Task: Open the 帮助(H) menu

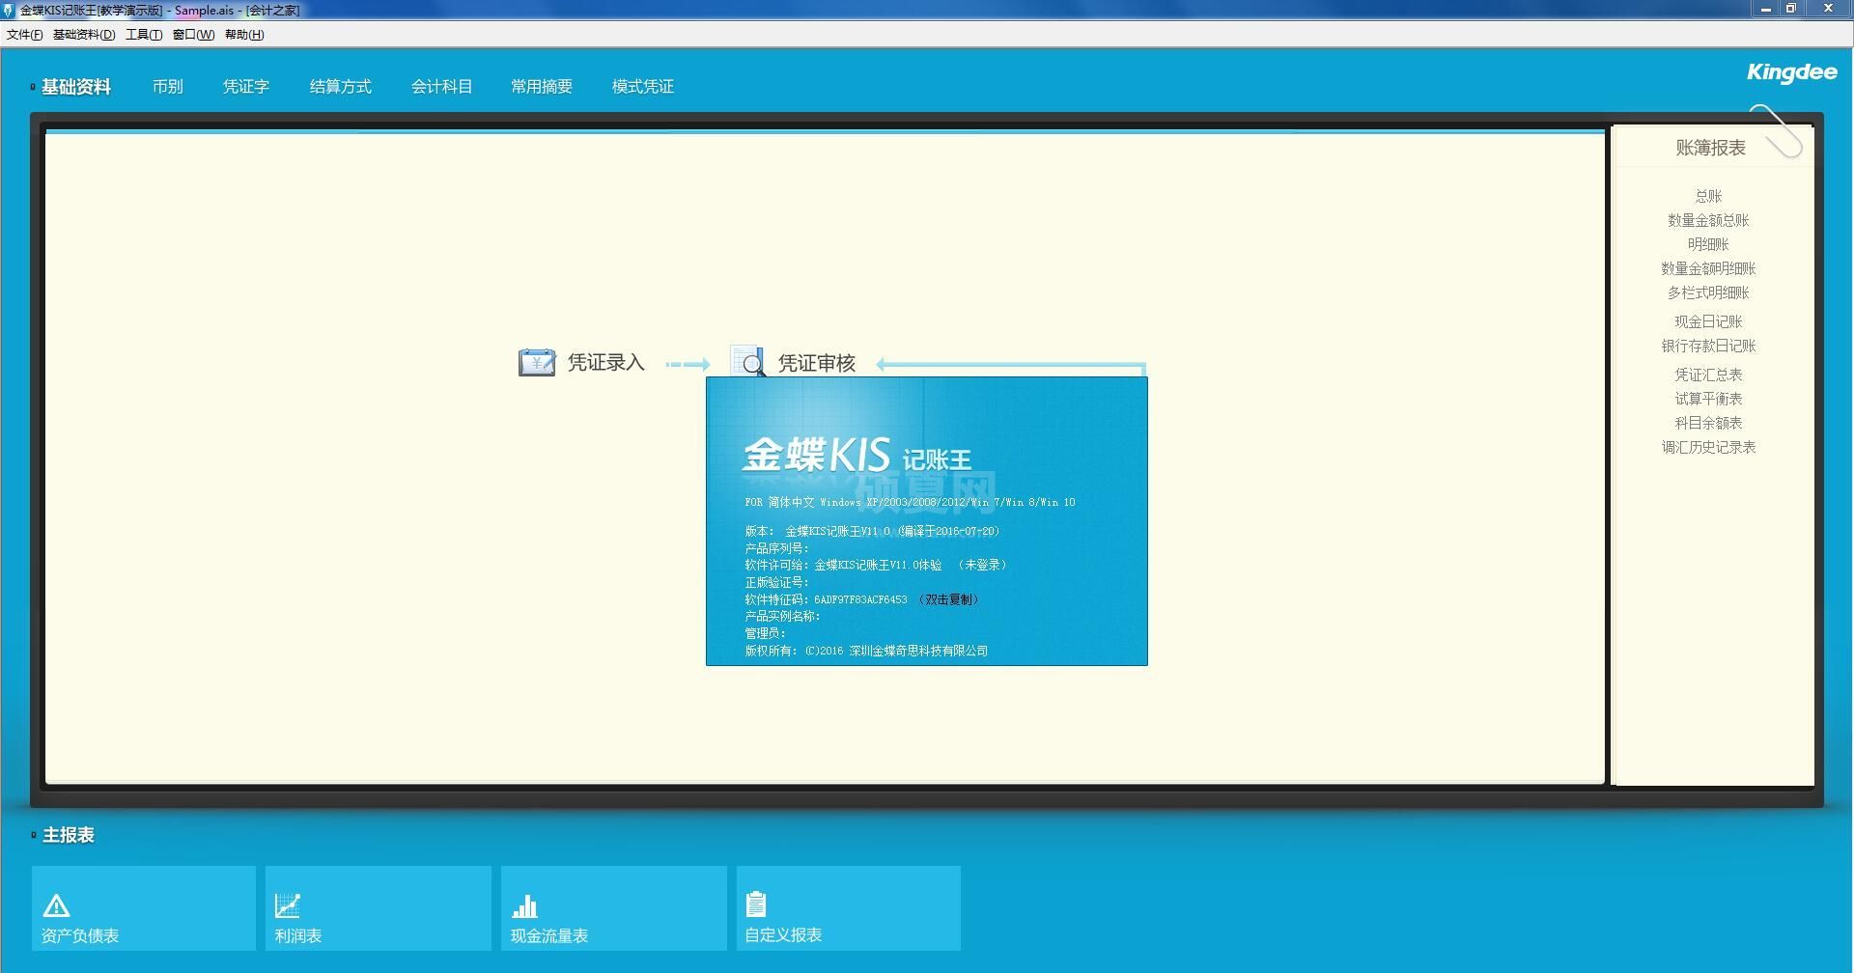Action: [x=244, y=35]
